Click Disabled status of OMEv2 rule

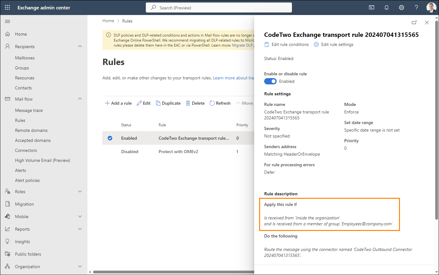pyautogui.click(x=130, y=152)
